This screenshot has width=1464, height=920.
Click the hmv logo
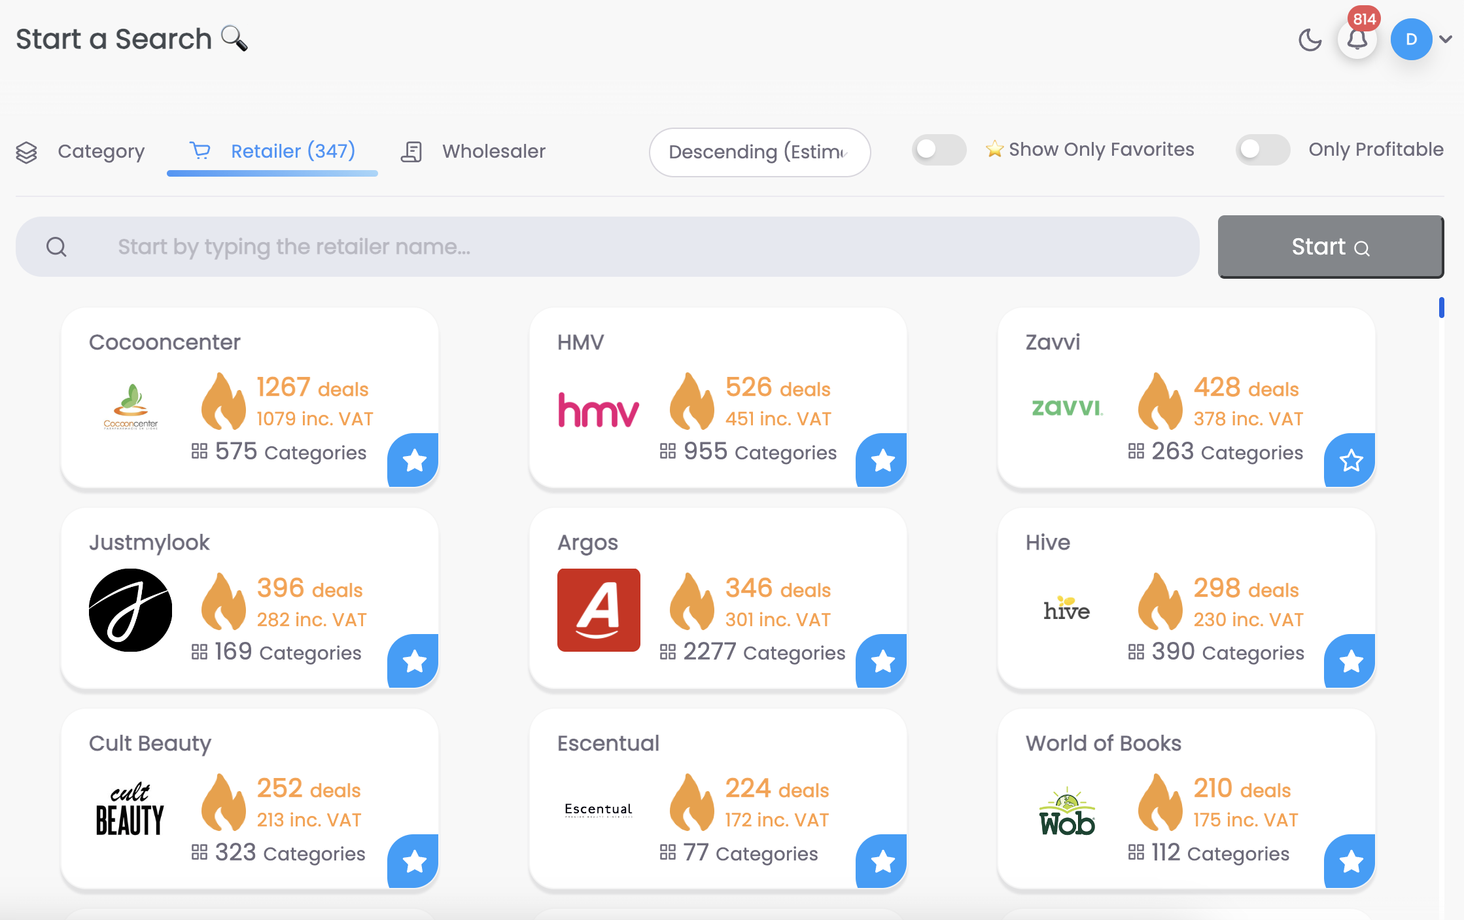599,410
